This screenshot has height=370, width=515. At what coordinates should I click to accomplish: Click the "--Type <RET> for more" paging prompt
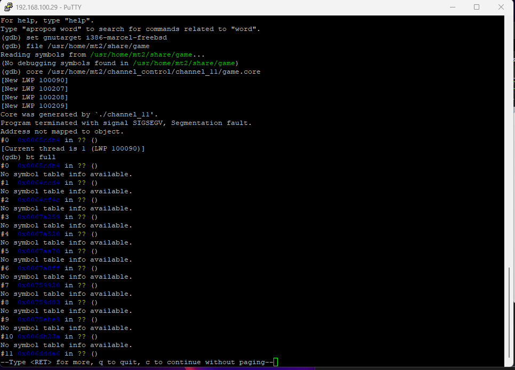click(137, 362)
